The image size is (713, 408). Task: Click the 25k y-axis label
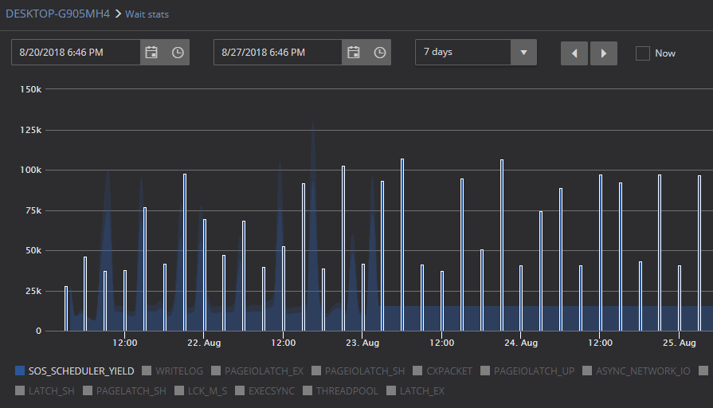tap(33, 291)
